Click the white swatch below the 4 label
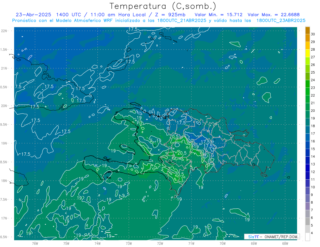The width and height of the screenshot is (320, 247). point(307,237)
